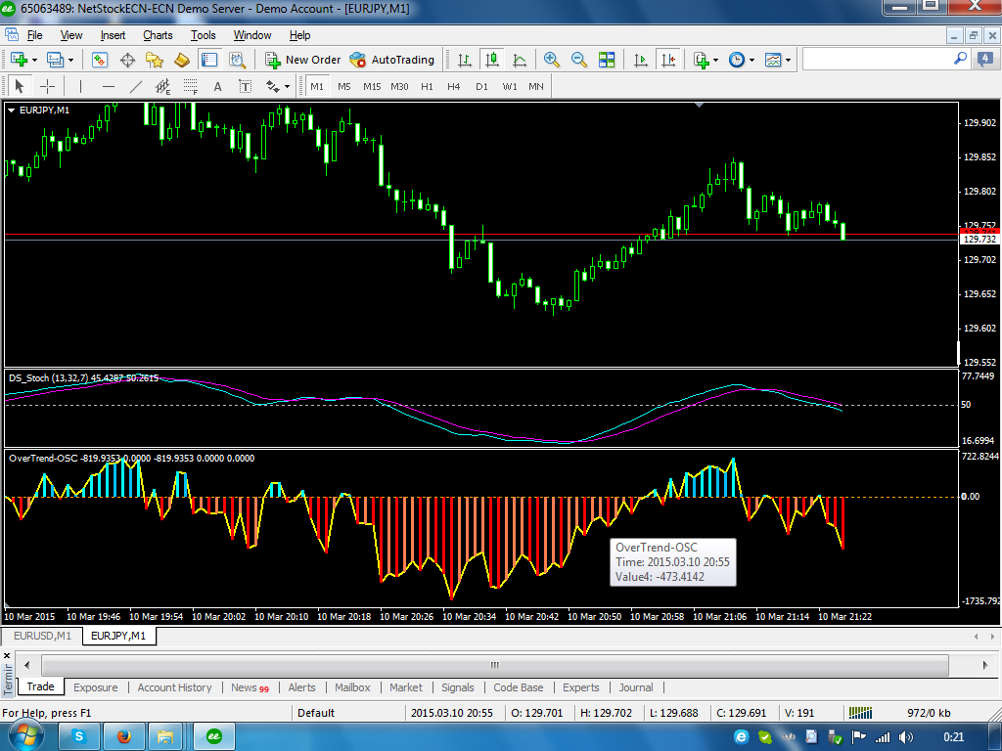Toggle the AutoTrading button

click(392, 60)
